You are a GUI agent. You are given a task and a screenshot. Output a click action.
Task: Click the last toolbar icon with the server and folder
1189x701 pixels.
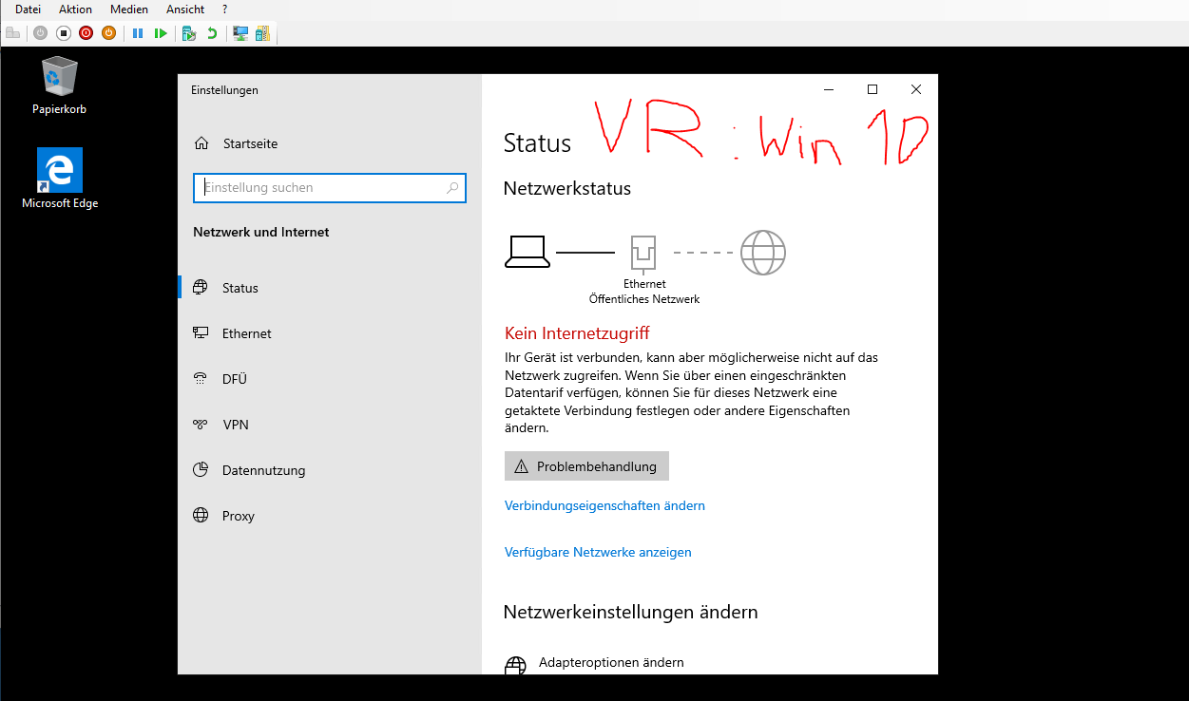(x=262, y=33)
